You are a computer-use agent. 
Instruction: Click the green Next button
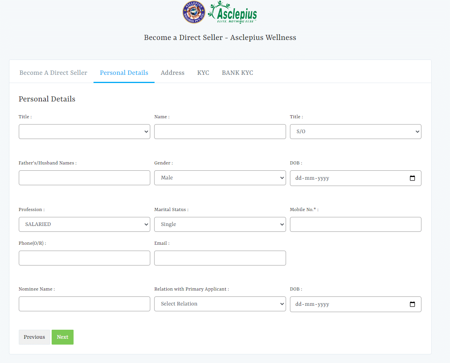point(63,337)
